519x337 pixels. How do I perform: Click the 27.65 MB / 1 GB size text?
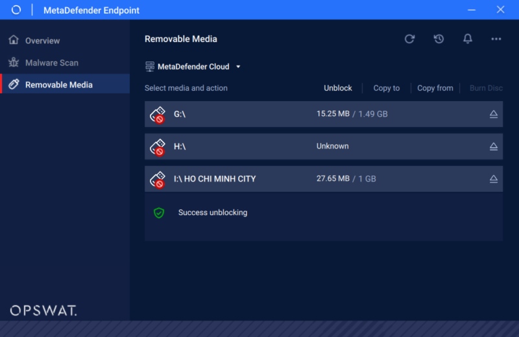[x=346, y=179]
